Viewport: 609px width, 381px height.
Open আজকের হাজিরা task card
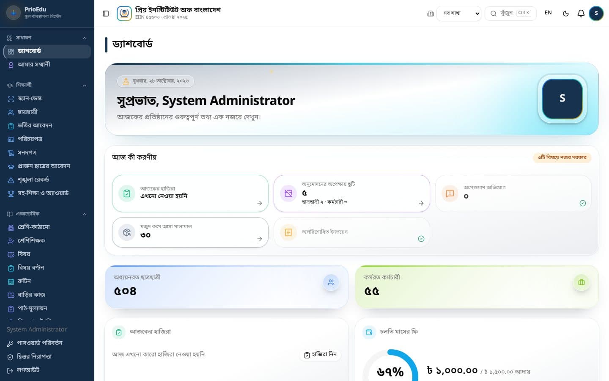tap(190, 193)
